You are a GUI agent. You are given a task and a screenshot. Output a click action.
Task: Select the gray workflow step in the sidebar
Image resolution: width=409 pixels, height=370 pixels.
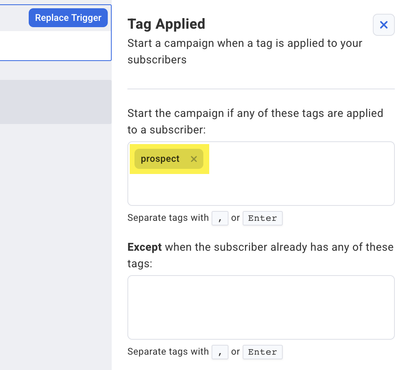click(55, 102)
